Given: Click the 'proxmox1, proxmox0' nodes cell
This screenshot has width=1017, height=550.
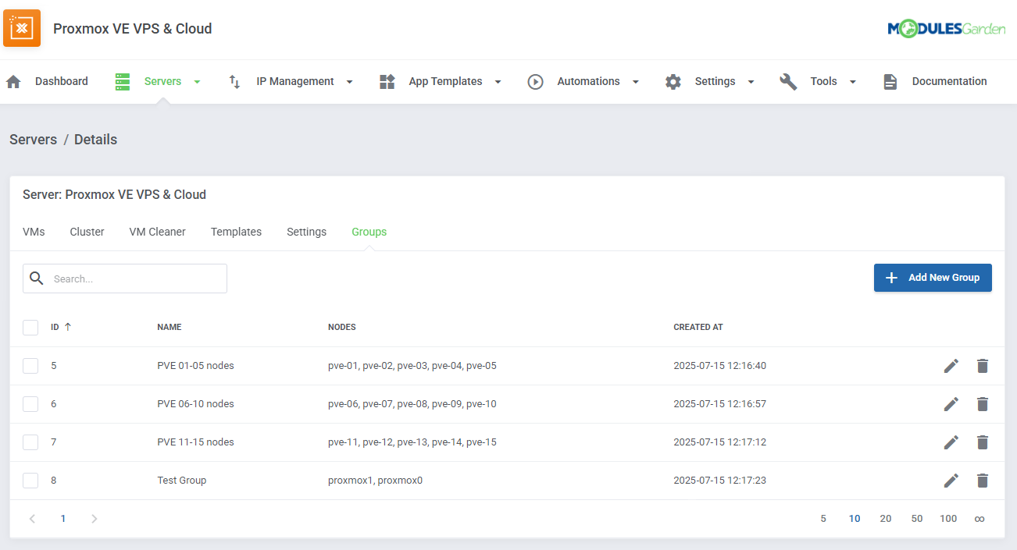Looking at the screenshot, I should pos(375,481).
